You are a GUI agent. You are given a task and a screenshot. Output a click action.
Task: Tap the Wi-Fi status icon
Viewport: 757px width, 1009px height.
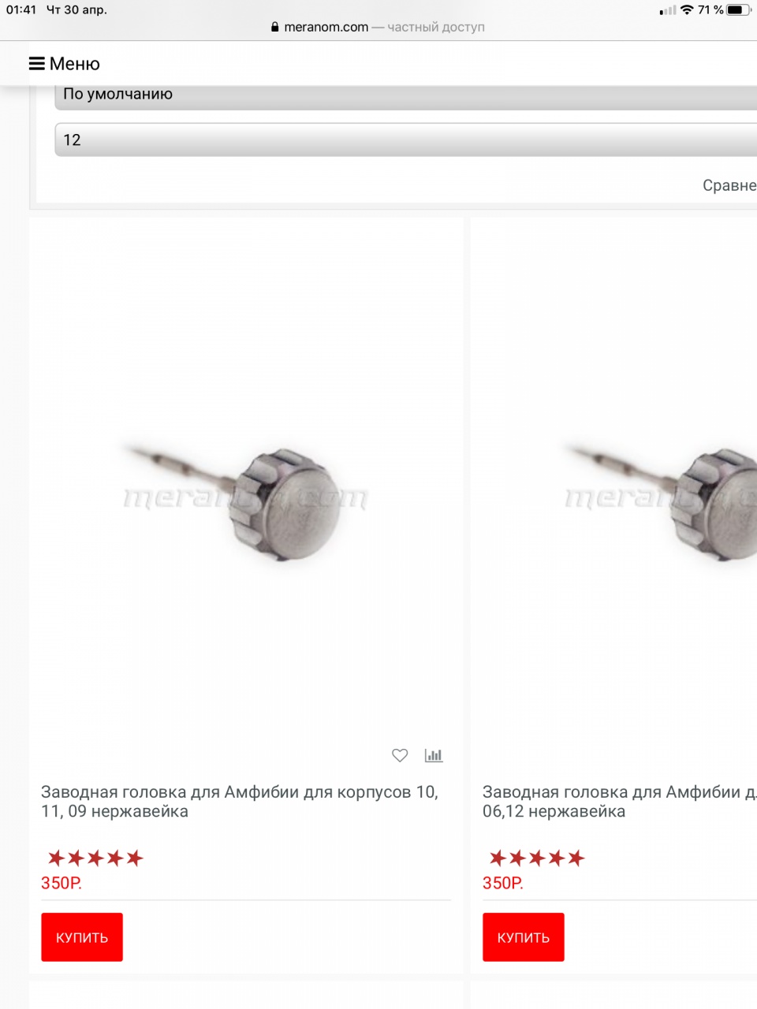(x=687, y=10)
